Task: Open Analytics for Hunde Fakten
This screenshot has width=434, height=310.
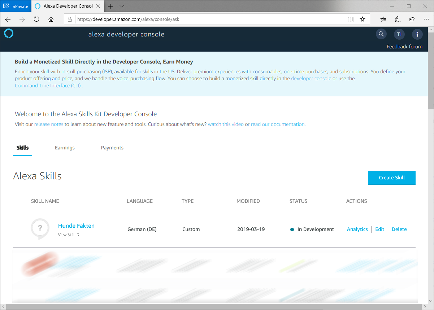Action: pos(357,229)
